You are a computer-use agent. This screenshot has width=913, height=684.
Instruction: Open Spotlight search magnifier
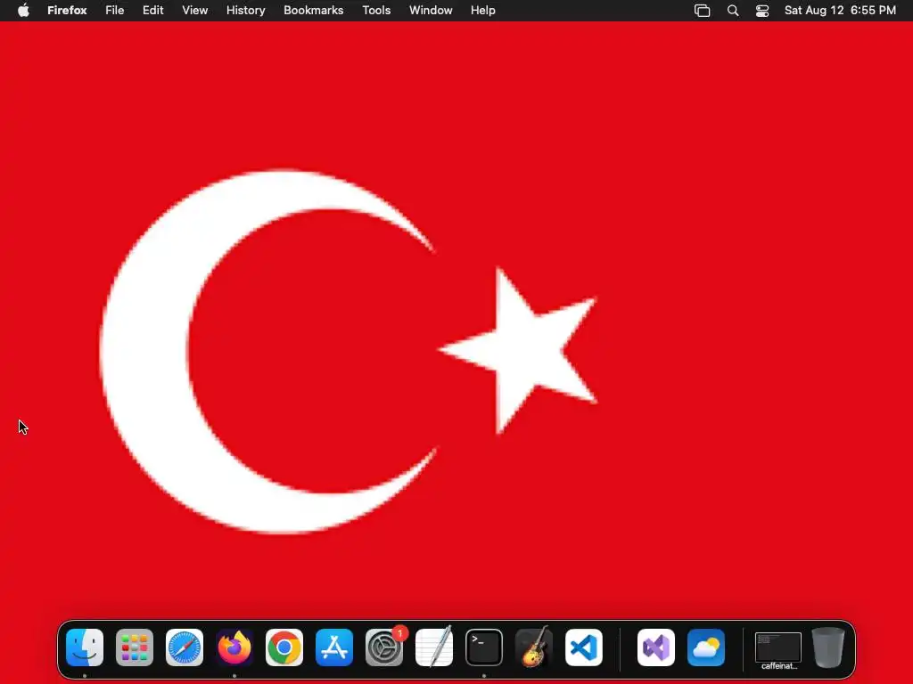pyautogui.click(x=733, y=11)
